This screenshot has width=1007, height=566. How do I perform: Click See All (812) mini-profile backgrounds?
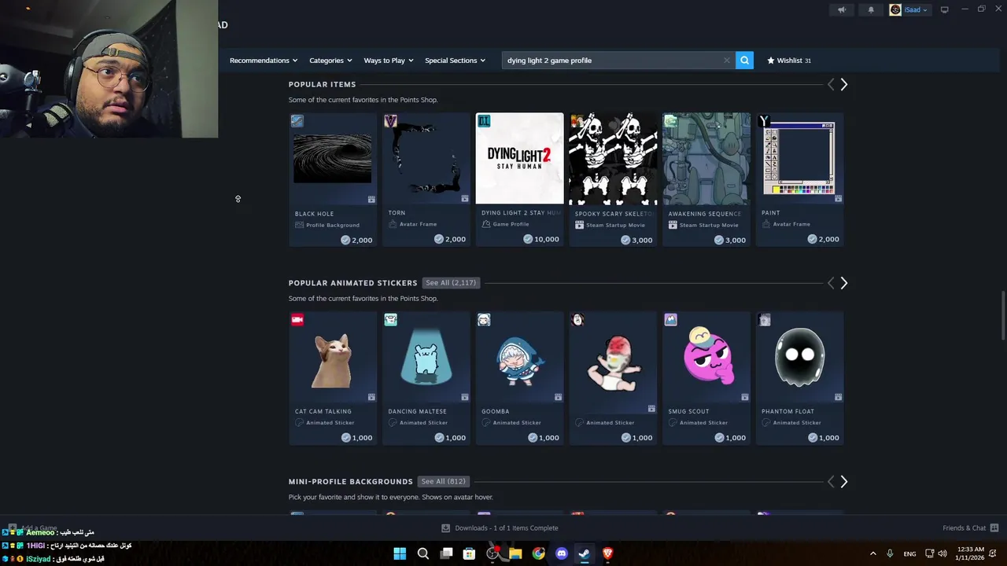click(x=443, y=481)
